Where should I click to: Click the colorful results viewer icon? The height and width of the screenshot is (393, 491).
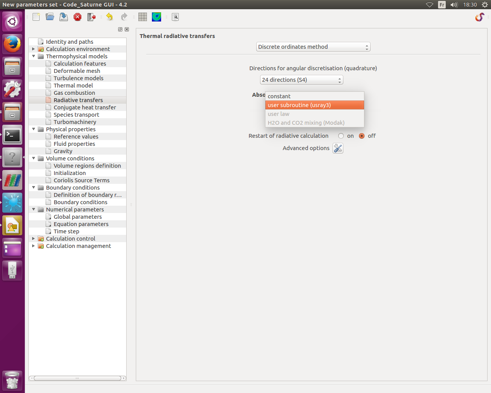[157, 17]
